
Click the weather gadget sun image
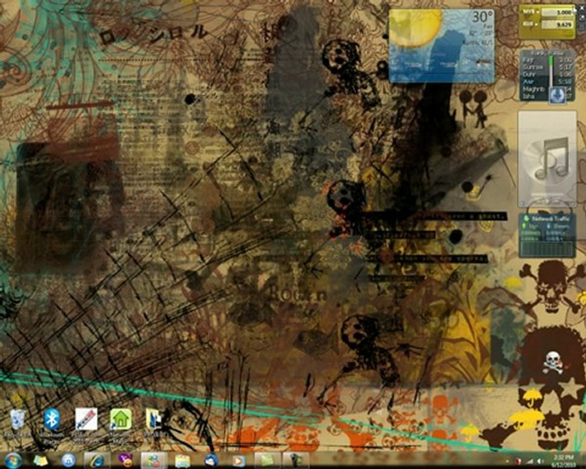click(x=415, y=29)
